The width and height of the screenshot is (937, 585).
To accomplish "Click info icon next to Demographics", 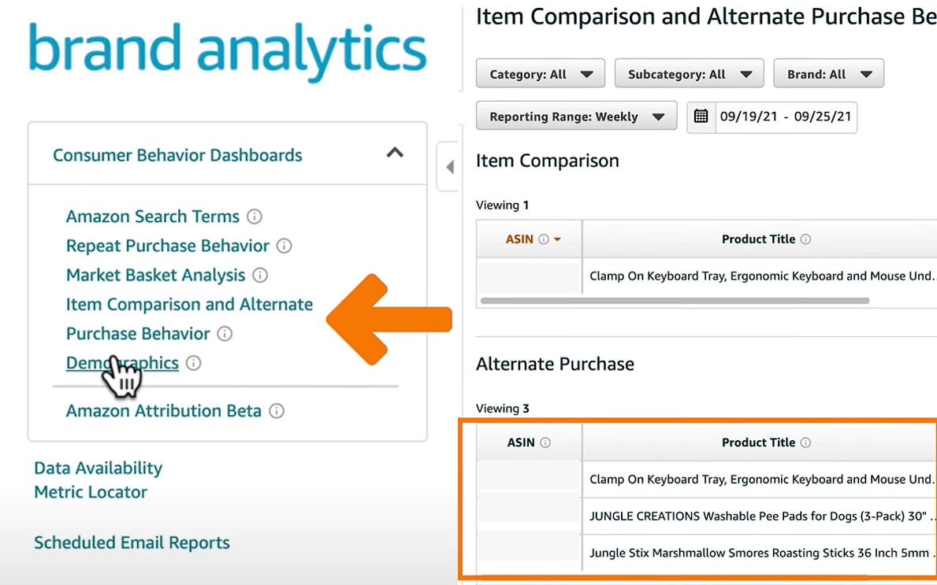I will tap(194, 363).
